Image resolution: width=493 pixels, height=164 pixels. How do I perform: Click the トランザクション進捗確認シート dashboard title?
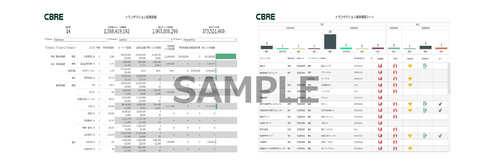pos(355,17)
